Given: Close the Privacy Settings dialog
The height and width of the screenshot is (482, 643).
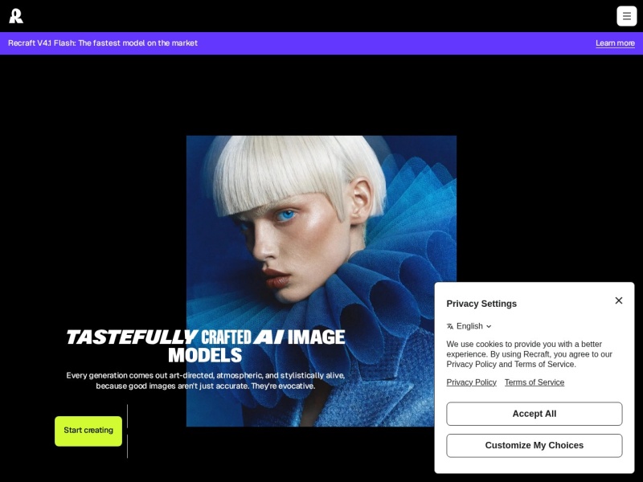Looking at the screenshot, I should click(619, 300).
